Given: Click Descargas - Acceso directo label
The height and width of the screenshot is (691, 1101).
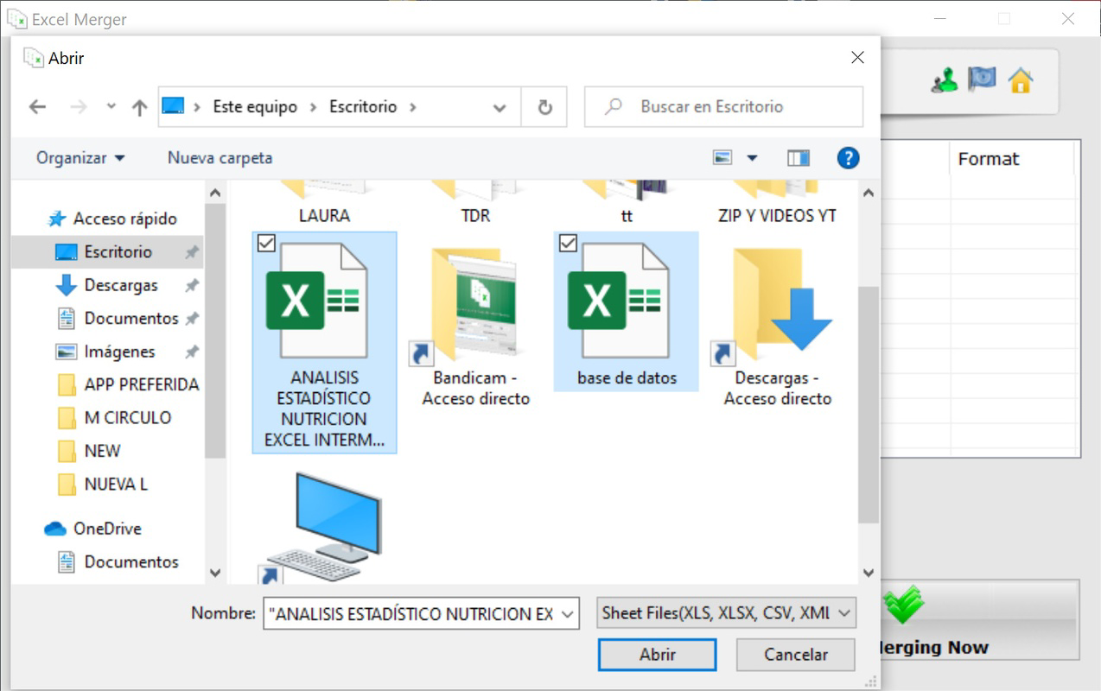Looking at the screenshot, I should pos(778,389).
